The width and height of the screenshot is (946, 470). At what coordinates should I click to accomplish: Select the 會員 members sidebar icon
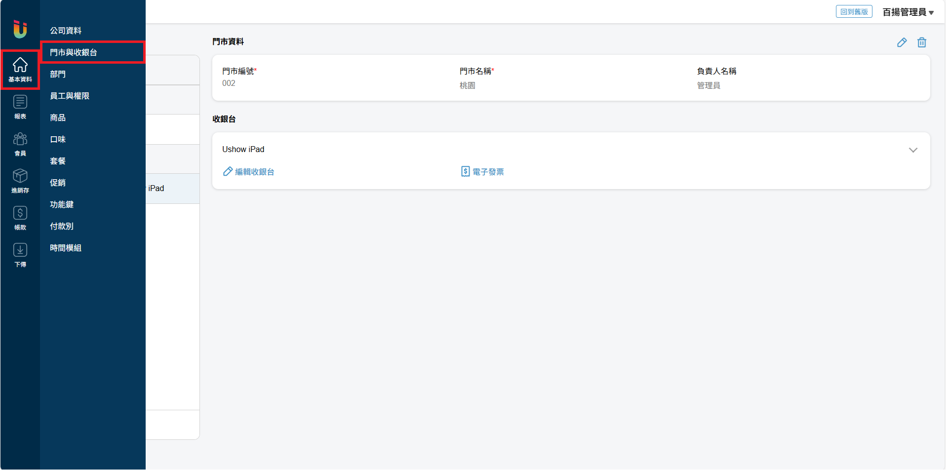coord(20,144)
